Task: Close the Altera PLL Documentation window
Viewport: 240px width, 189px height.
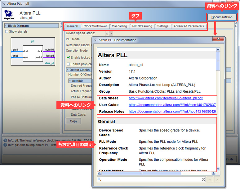Action: click(218, 39)
